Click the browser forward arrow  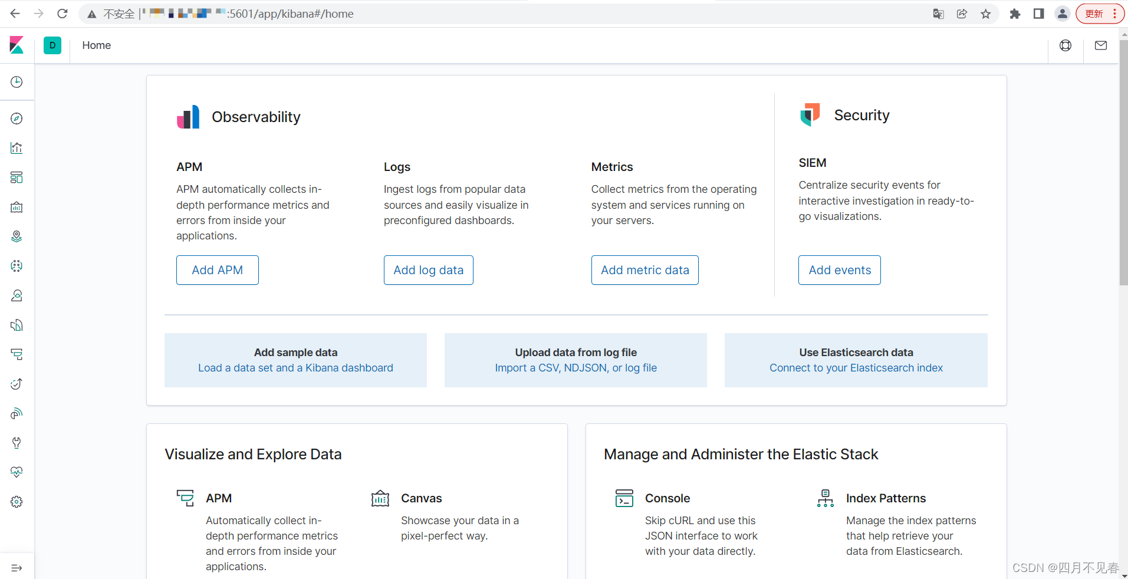(39, 14)
